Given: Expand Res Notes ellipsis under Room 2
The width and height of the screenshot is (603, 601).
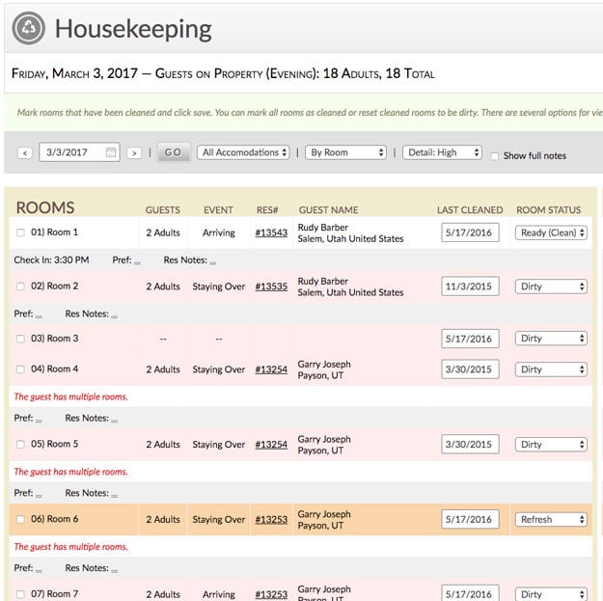Looking at the screenshot, I should coord(114,316).
